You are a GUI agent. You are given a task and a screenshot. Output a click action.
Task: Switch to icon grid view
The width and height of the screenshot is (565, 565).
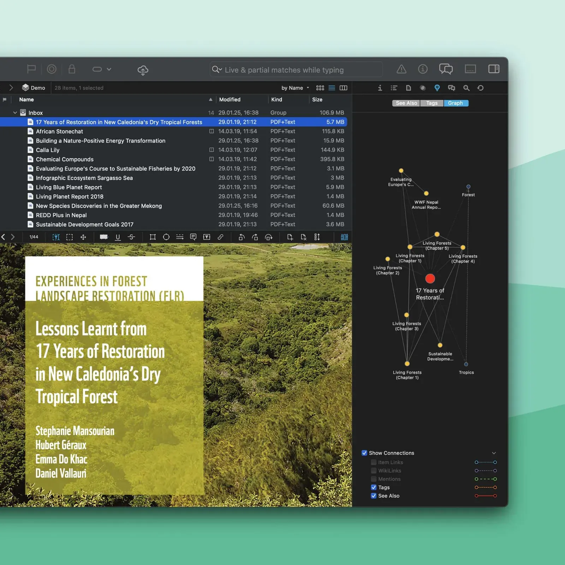coord(320,88)
